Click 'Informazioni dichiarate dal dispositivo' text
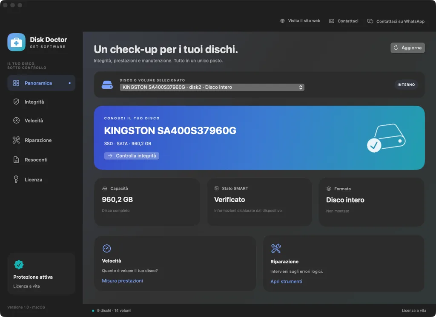Viewport: 436px width, 317px height. click(248, 211)
